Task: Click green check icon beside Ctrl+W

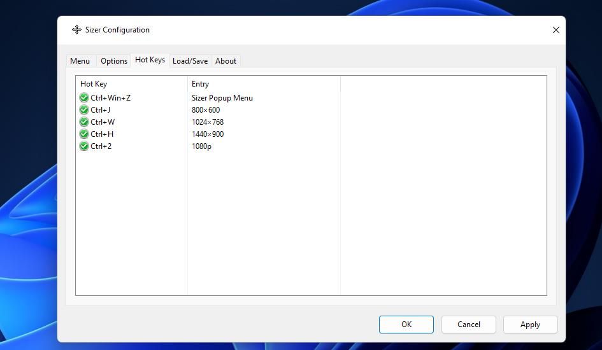Action: [84, 122]
